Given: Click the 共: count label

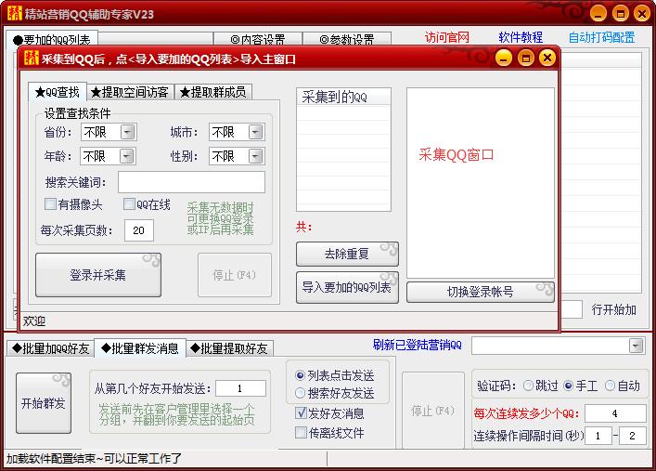Looking at the screenshot, I should point(303,227).
